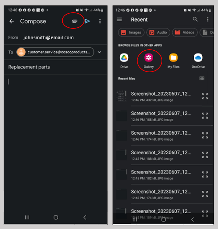
Task: Click the Replacement parts subject field
Action: pyautogui.click(x=55, y=67)
